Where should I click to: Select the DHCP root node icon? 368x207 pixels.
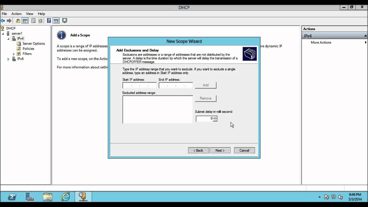tap(3, 28)
